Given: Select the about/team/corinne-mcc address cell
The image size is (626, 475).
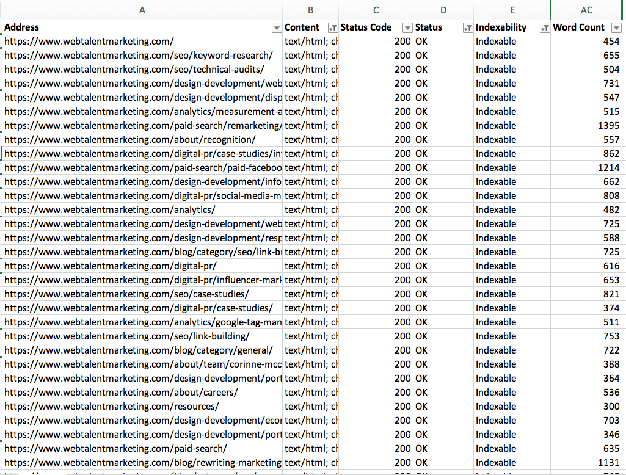Looking at the screenshot, I should point(142,364).
